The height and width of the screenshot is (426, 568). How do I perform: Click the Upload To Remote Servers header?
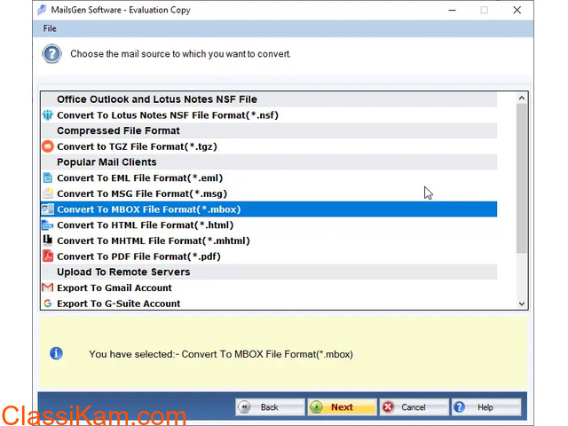pyautogui.click(x=268, y=272)
